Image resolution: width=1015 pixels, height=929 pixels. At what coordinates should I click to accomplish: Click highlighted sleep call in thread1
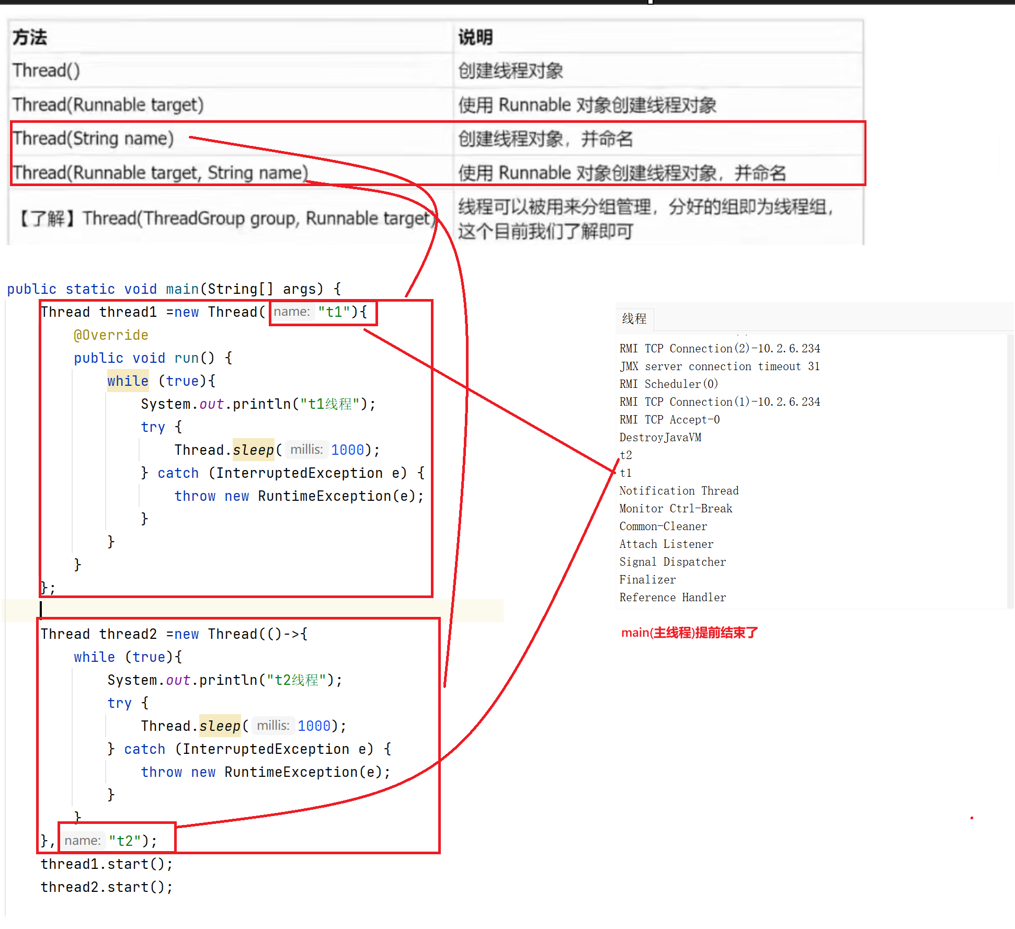(253, 450)
